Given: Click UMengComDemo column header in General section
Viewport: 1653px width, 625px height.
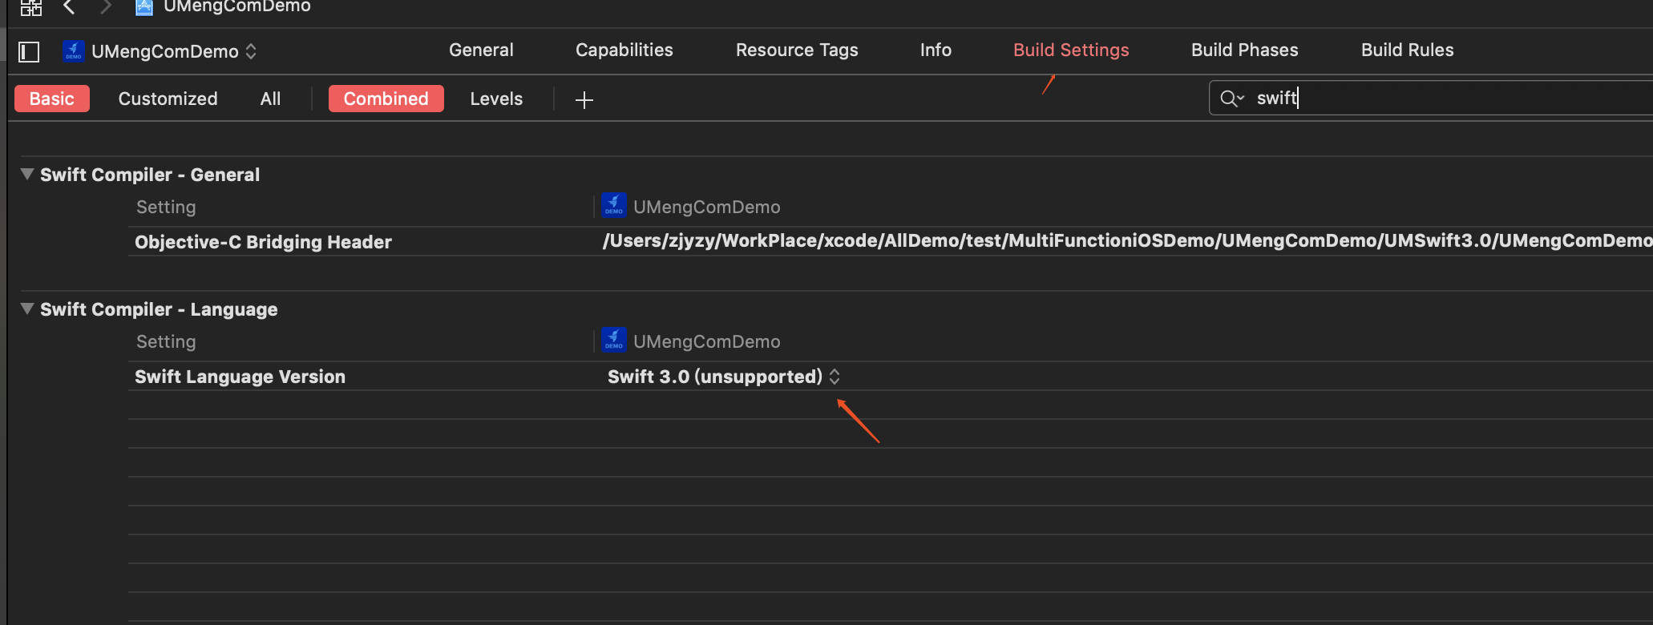Looking at the screenshot, I should [706, 207].
